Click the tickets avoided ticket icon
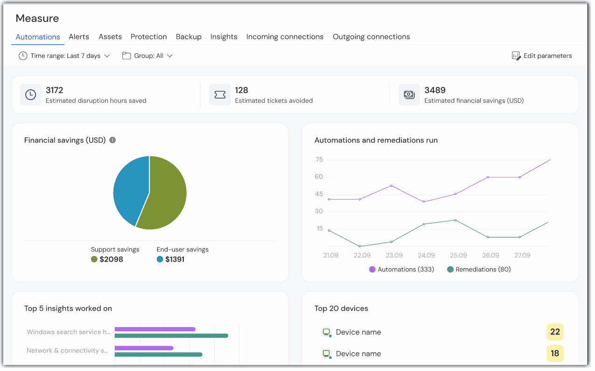The height and width of the screenshot is (371, 595). point(220,95)
